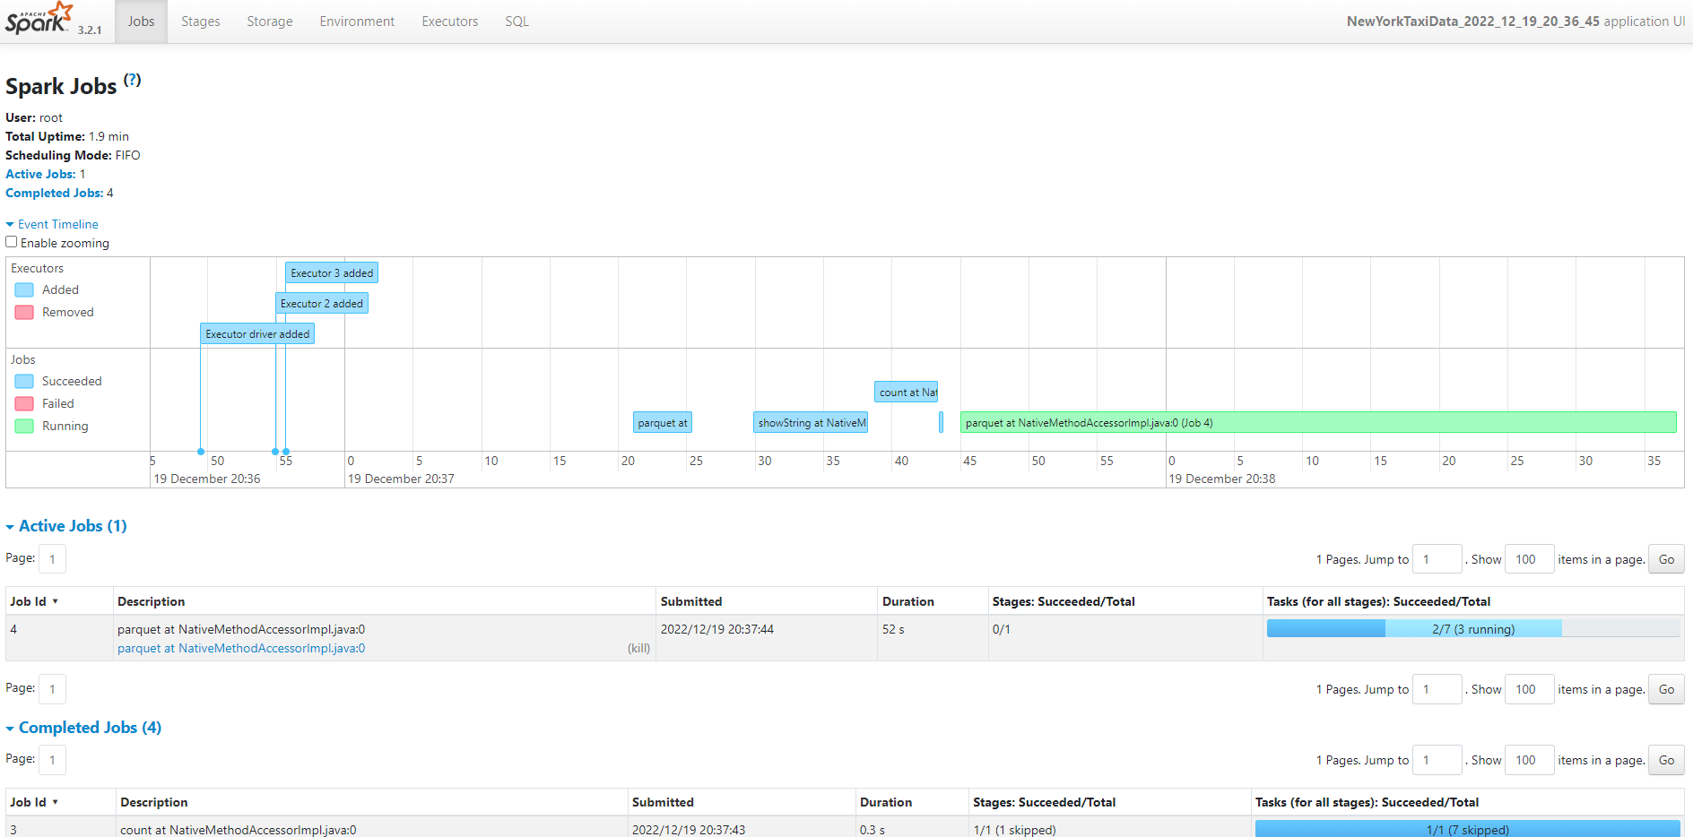
Task: Focus the Show items field below Active Jobs
Action: pos(1529,689)
